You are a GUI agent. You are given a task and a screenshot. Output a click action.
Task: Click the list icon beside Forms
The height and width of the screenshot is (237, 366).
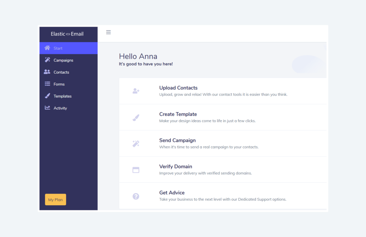47,84
